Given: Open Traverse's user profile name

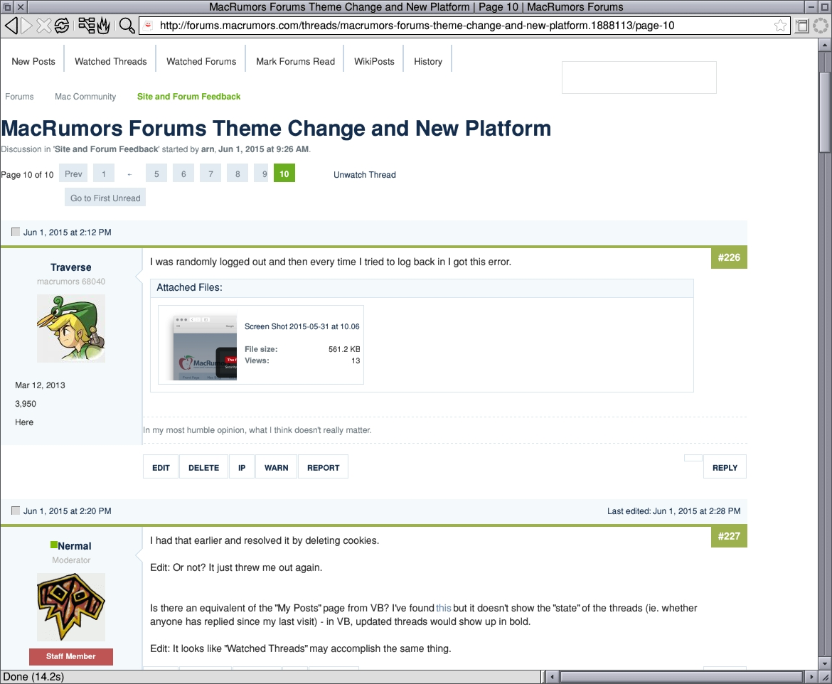Looking at the screenshot, I should tap(70, 267).
